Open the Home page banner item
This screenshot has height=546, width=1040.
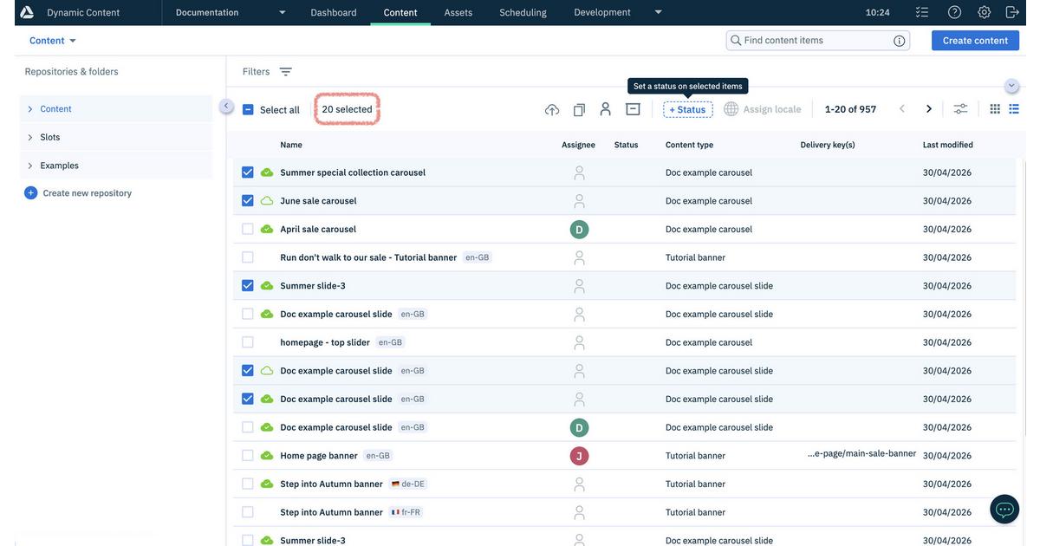(319, 456)
